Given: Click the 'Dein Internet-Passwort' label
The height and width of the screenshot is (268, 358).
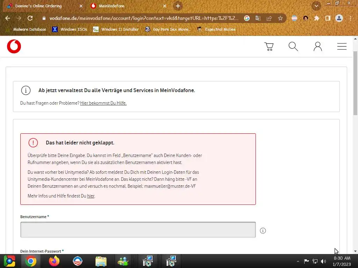Looking at the screenshot, I should coord(42,251).
